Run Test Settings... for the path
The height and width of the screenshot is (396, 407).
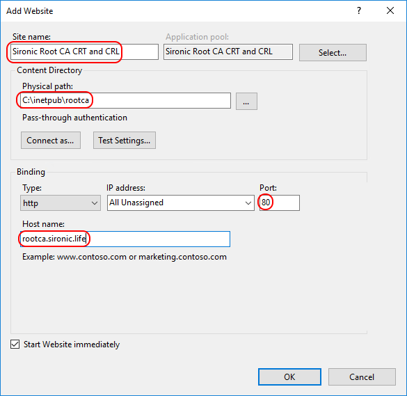coord(125,140)
